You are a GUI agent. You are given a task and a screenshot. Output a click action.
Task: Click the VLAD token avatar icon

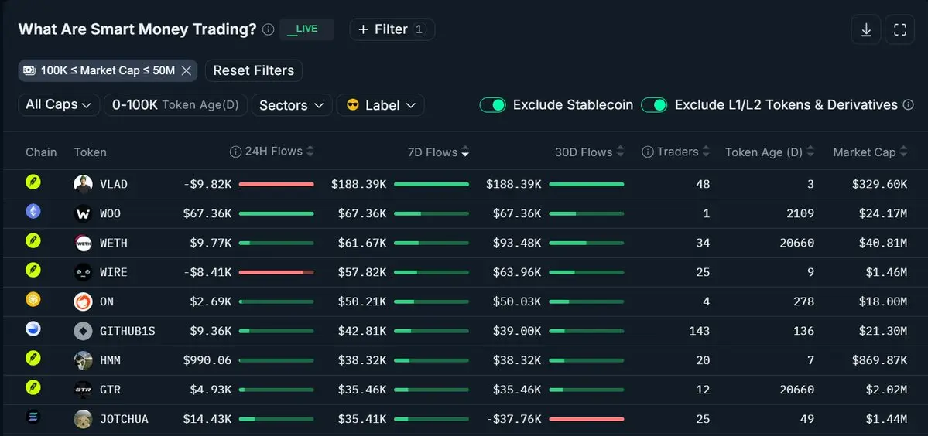[x=83, y=184]
